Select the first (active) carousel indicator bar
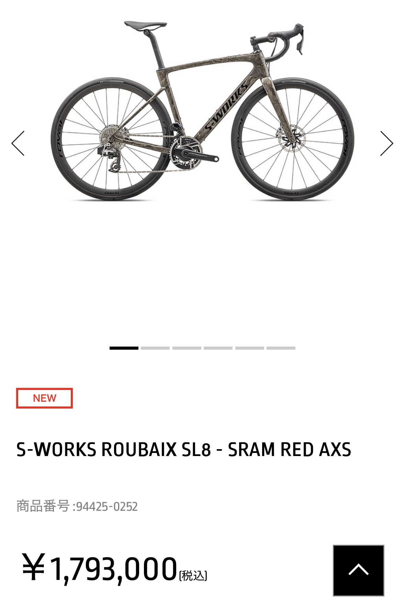Screen dimensions: 405x614 pyautogui.click(x=124, y=348)
